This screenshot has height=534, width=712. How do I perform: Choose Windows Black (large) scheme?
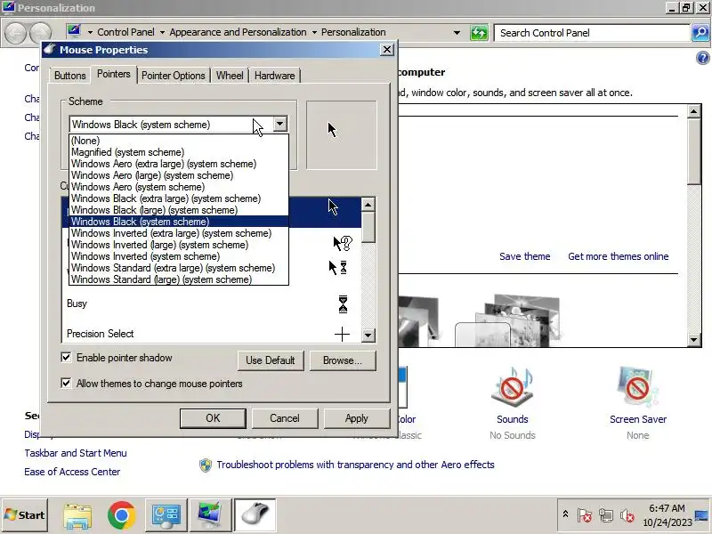[x=179, y=210]
